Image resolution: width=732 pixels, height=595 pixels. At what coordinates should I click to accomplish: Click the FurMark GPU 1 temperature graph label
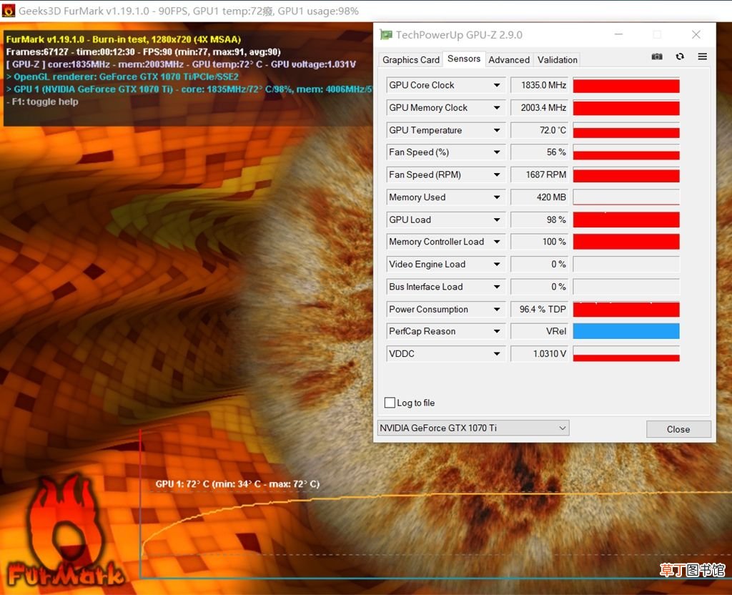[237, 484]
